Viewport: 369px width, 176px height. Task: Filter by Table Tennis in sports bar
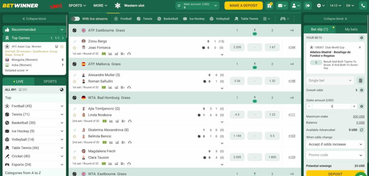[x=246, y=19]
